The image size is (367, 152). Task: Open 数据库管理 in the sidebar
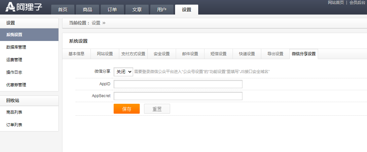pos(16,47)
